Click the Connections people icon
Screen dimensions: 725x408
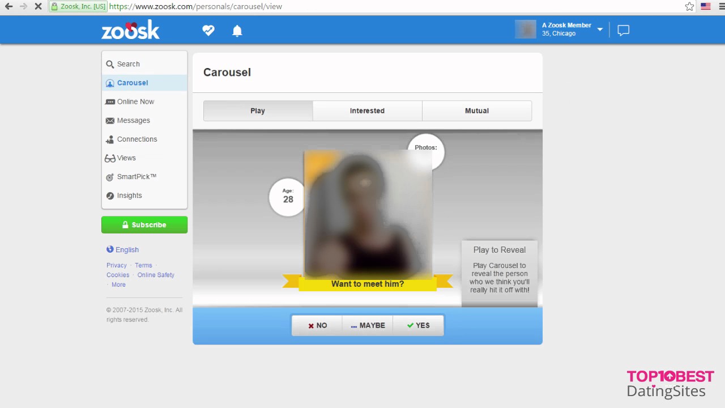coord(110,139)
